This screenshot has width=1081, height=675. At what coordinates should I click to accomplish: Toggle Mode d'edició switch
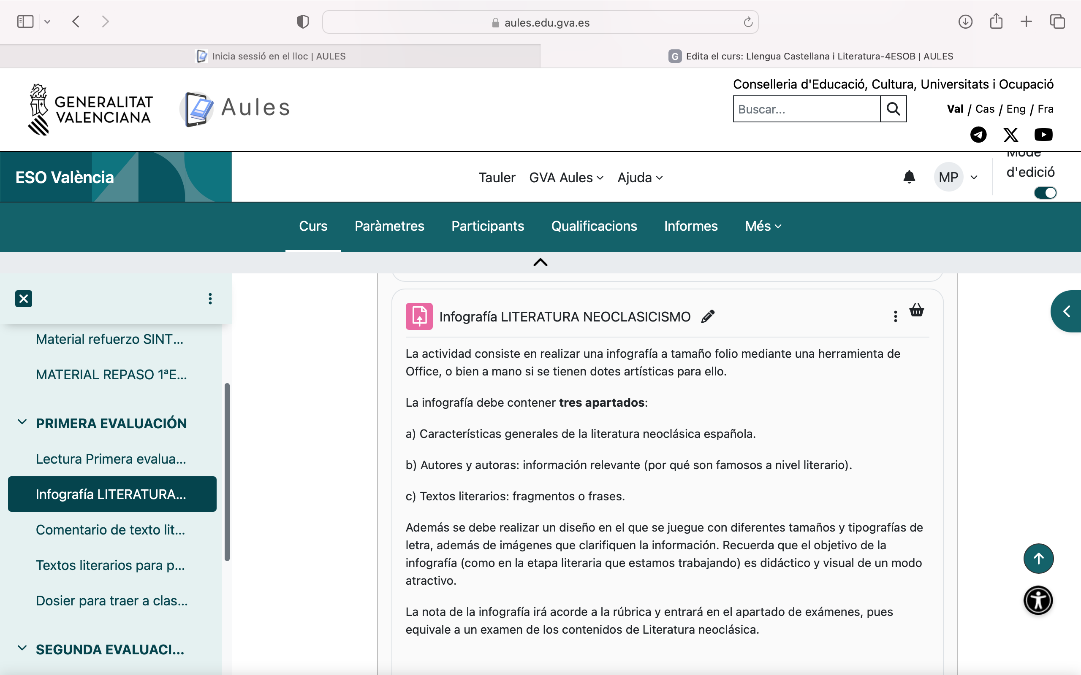click(x=1045, y=192)
